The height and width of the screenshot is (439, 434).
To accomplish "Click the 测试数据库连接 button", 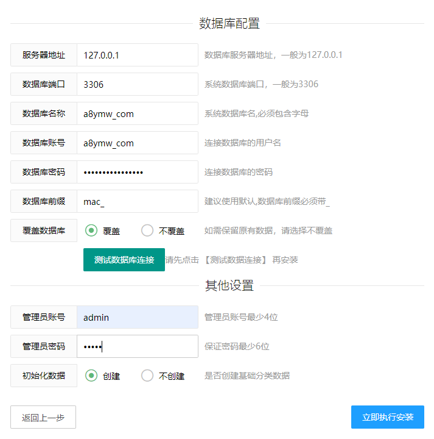I will coord(124,260).
